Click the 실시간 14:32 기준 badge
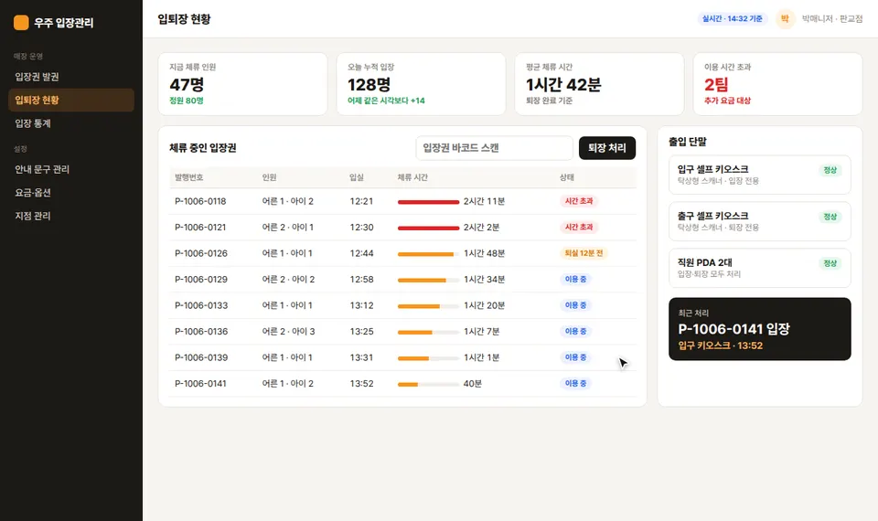The height and width of the screenshot is (521, 878). 733,19
